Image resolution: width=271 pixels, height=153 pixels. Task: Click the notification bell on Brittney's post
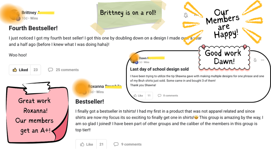coord(186,15)
